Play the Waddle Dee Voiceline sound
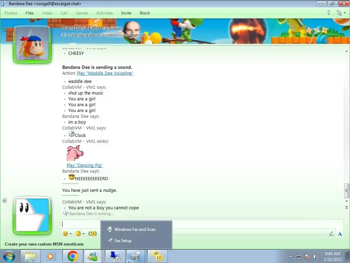 click(105, 73)
